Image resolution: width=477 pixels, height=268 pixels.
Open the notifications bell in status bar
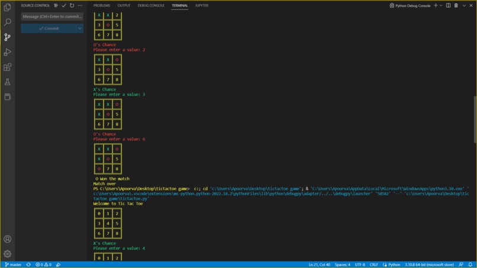[470, 264]
